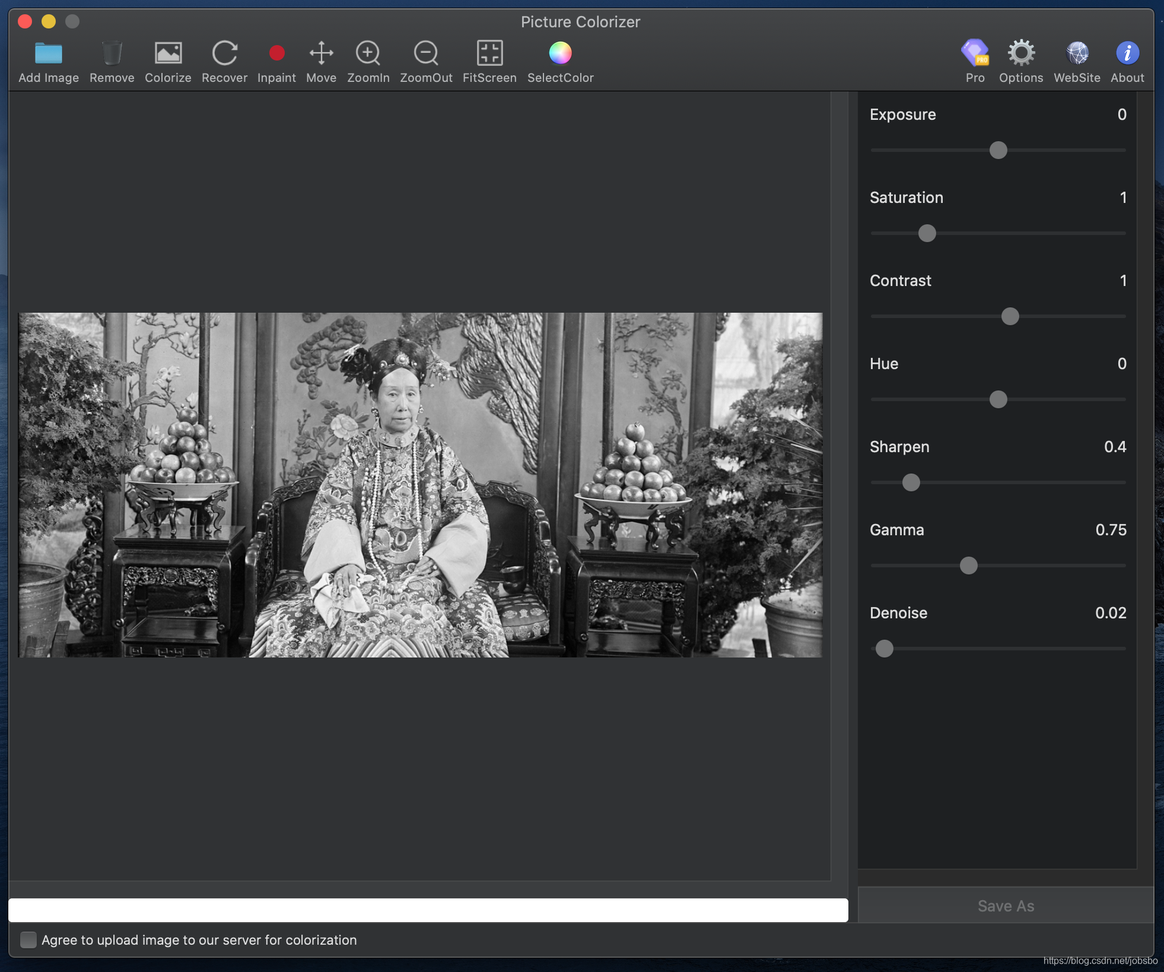The width and height of the screenshot is (1164, 972).
Task: Click the Remove trash icon
Action: (112, 54)
